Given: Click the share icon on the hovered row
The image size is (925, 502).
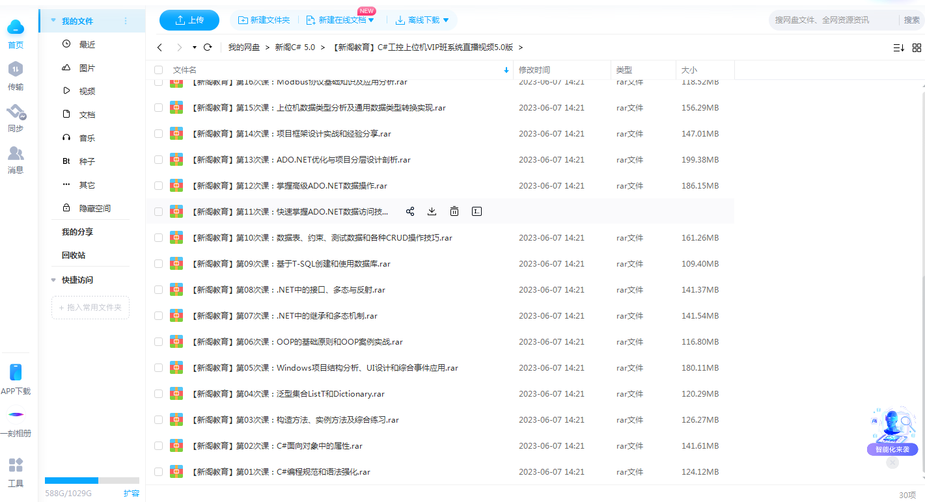Looking at the screenshot, I should pos(410,211).
